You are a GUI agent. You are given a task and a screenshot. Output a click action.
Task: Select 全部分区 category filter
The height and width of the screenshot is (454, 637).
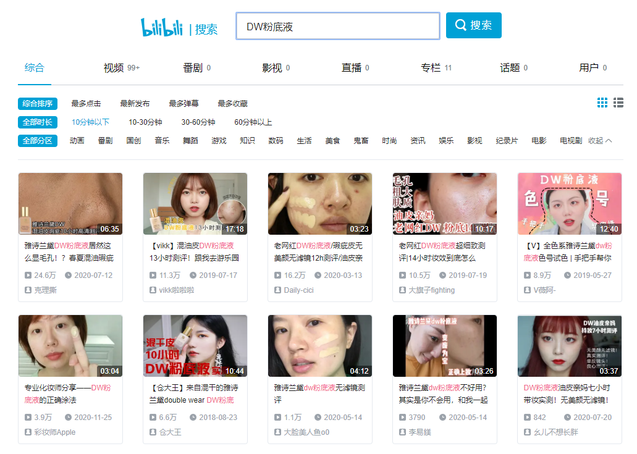pos(37,141)
